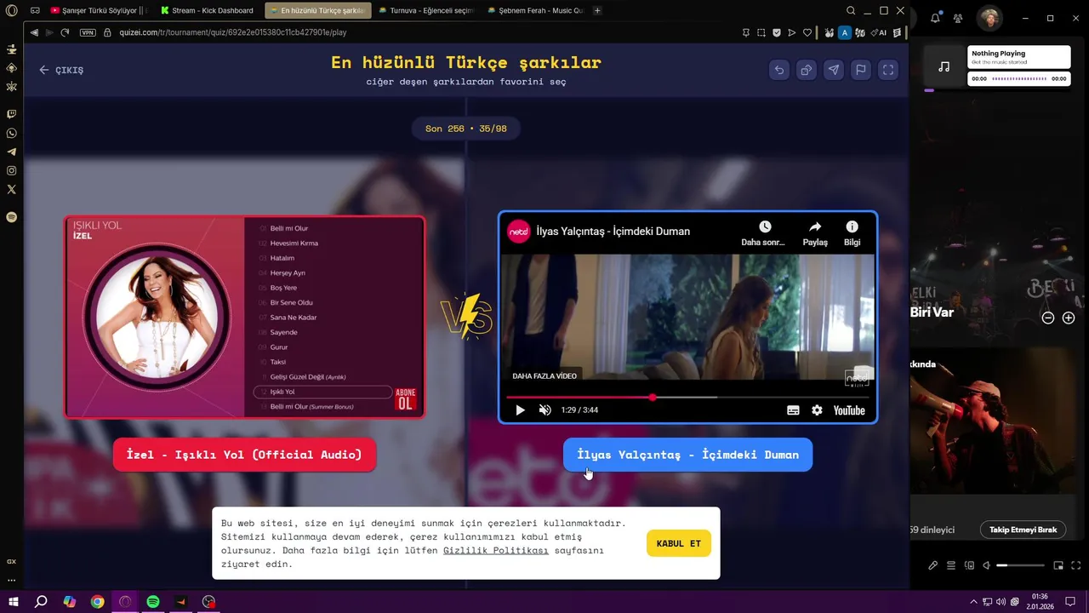Accept cookies with the KABUL ET button
The image size is (1089, 613).
point(678,543)
